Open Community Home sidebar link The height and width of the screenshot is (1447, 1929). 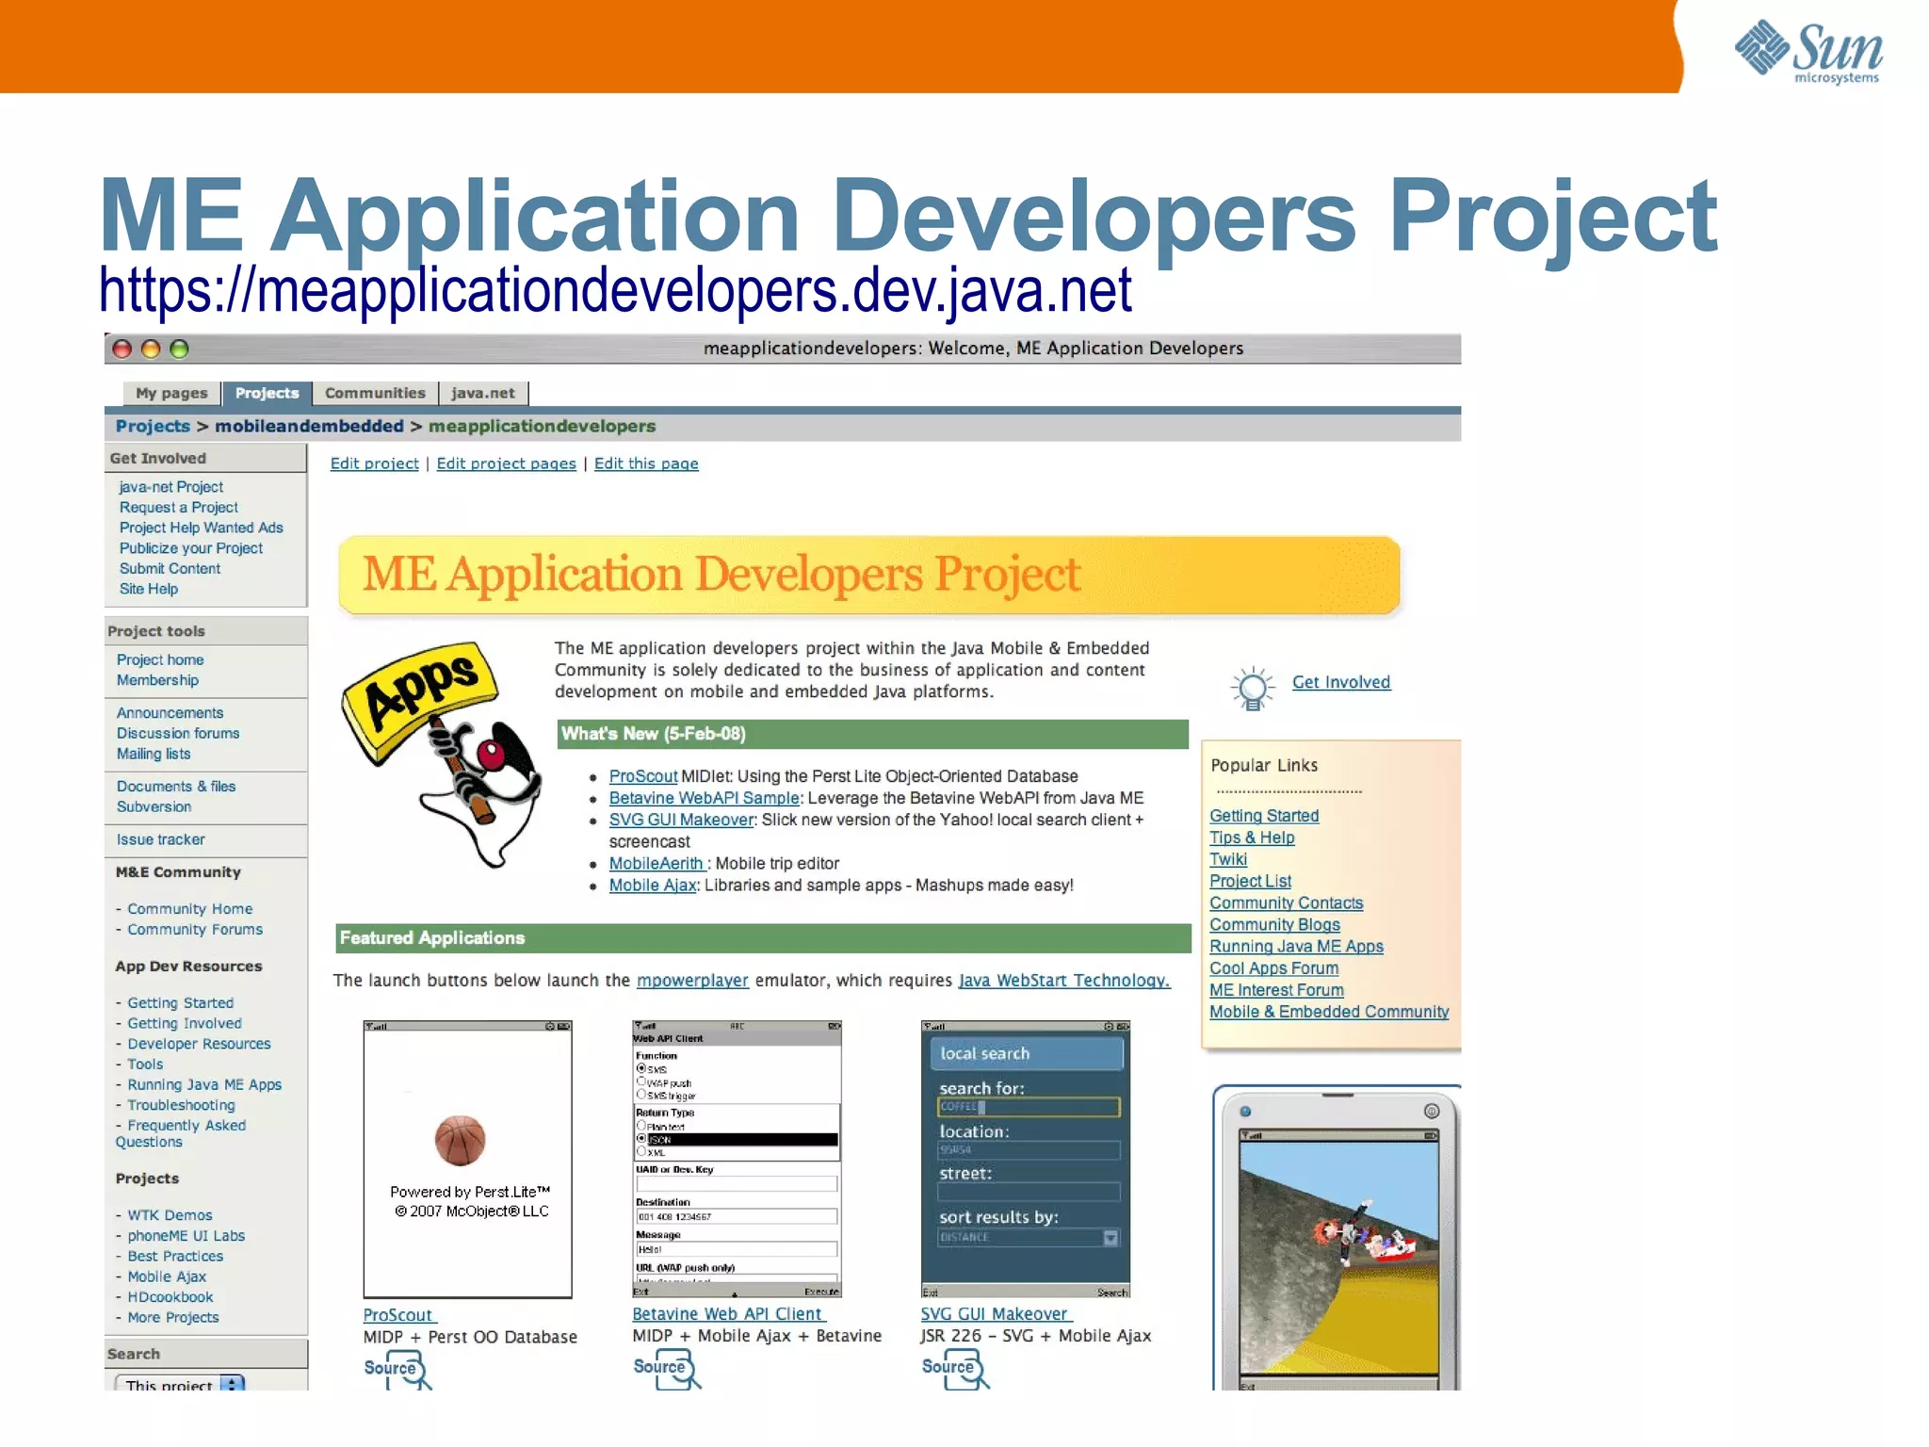click(x=189, y=909)
